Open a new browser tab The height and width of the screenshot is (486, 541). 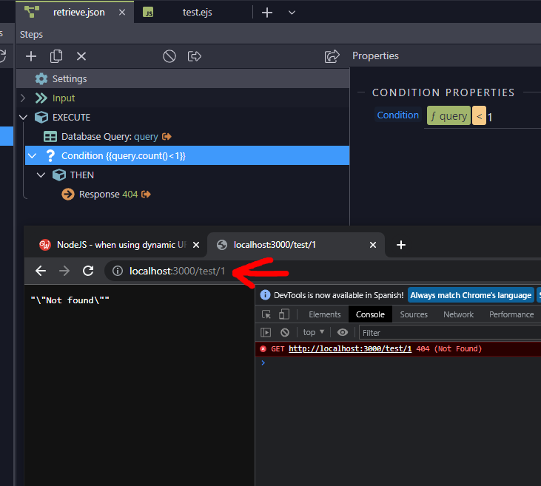pyautogui.click(x=401, y=245)
